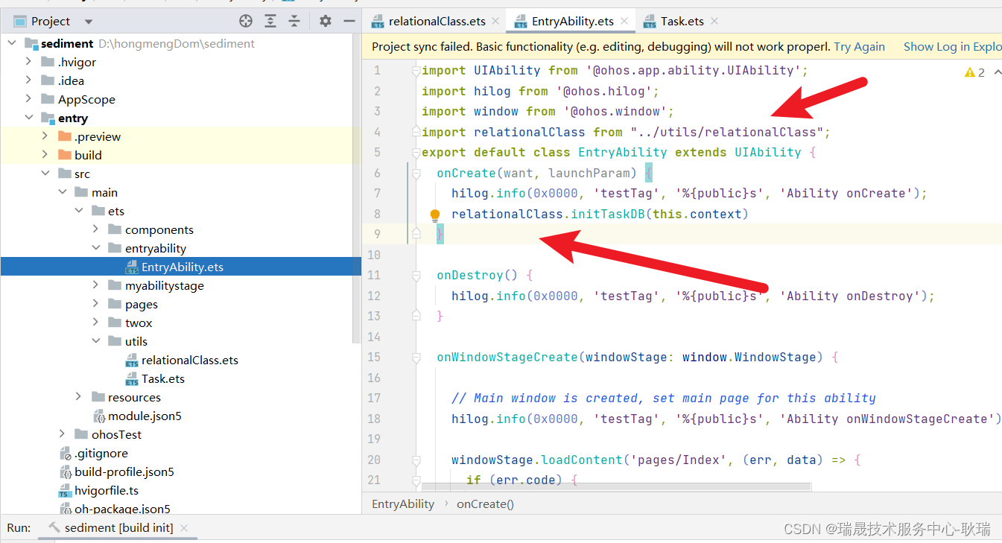The width and height of the screenshot is (1002, 543).
Task: Click the module.json5 file icon
Action: coord(100,416)
